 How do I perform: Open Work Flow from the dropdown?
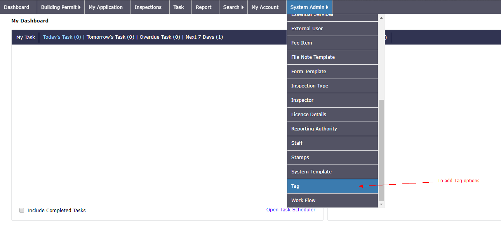332,201
